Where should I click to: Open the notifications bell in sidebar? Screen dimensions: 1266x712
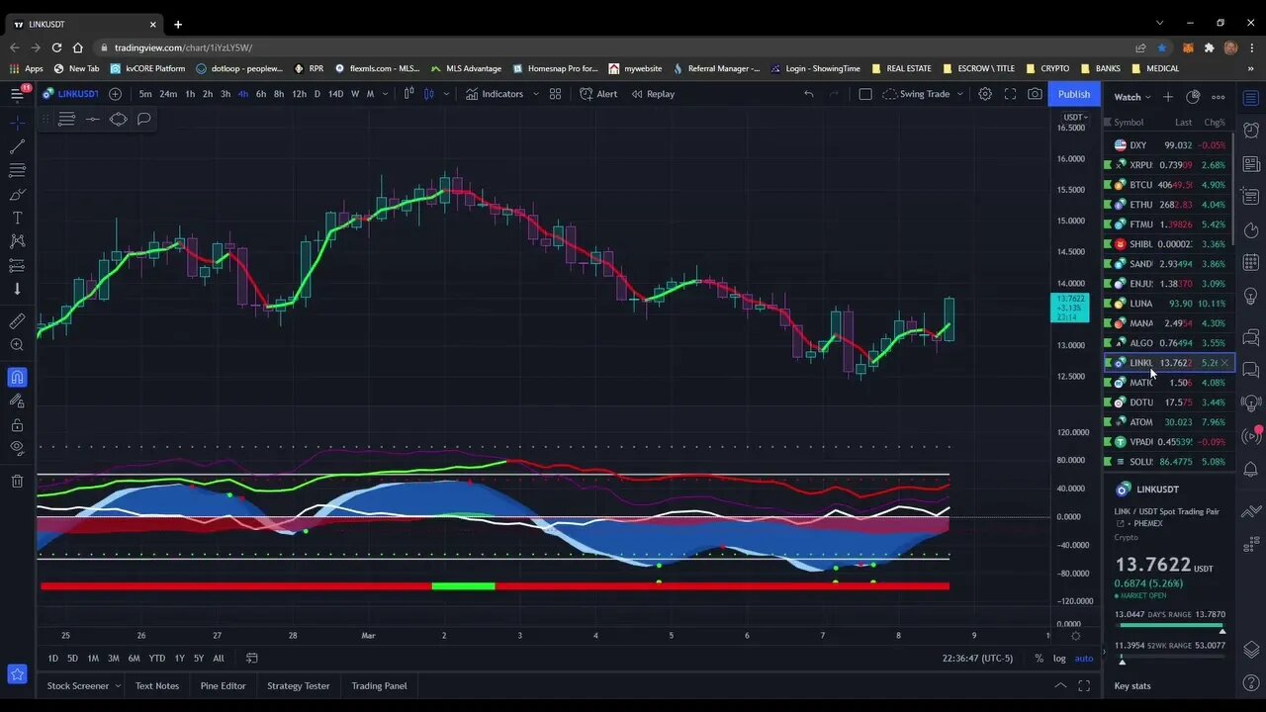[x=1251, y=469]
